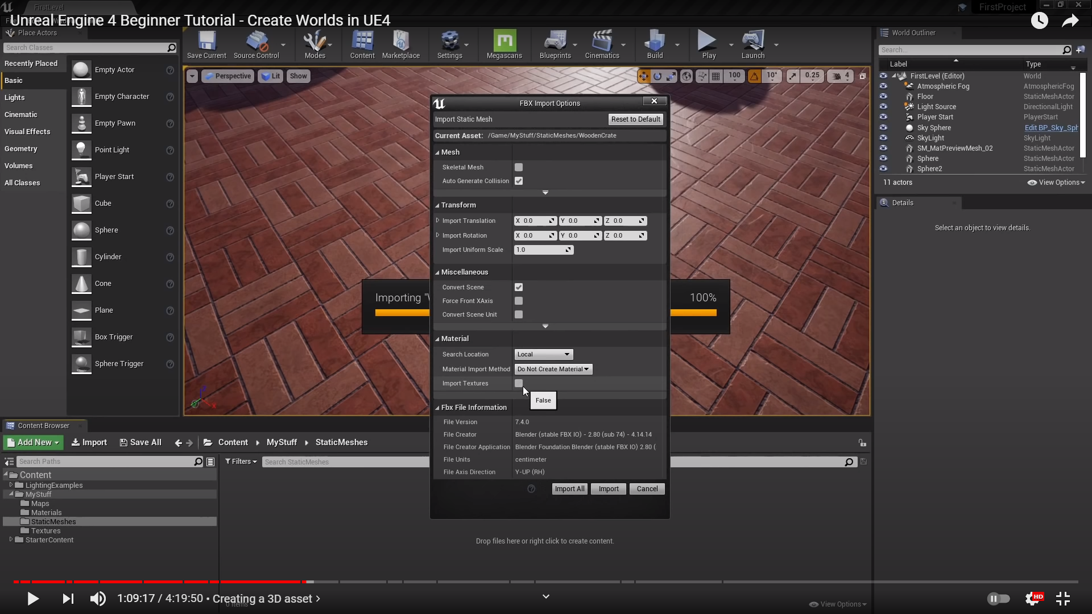The width and height of the screenshot is (1092, 614).
Task: Open the Material Import Method dropdown
Action: tap(553, 369)
